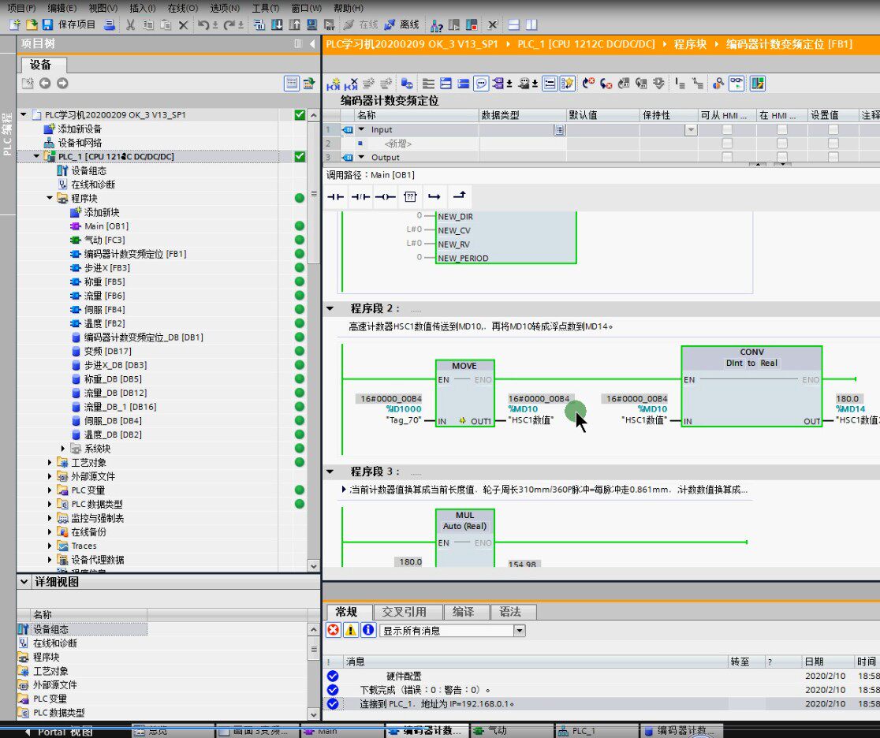
Task: Toggle HMI accessible checkbox for Input row
Action: pos(727,129)
